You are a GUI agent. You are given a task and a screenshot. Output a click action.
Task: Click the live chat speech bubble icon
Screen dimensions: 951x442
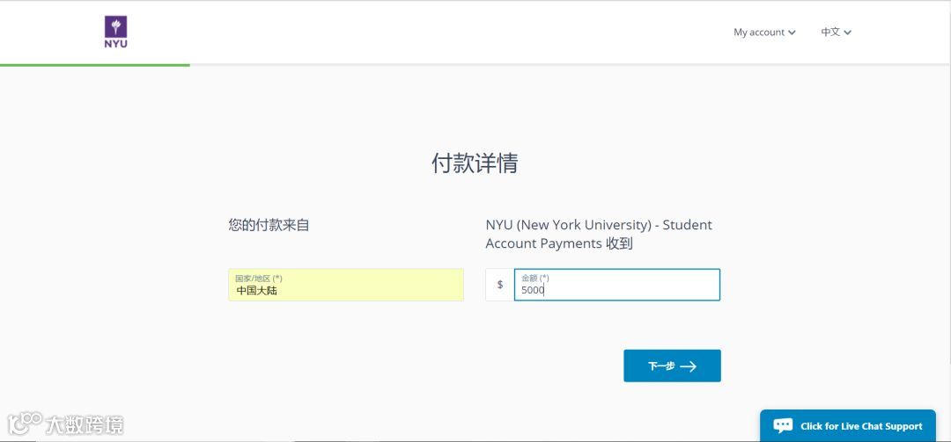(x=783, y=425)
